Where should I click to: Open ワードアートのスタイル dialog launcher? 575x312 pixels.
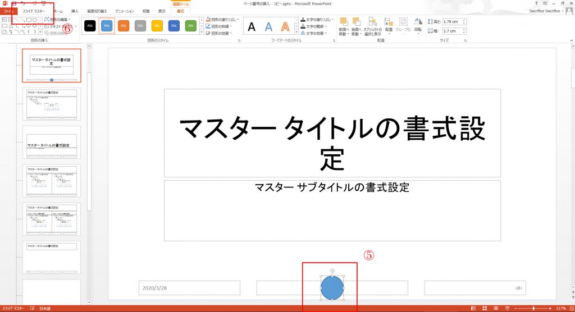[x=334, y=41]
